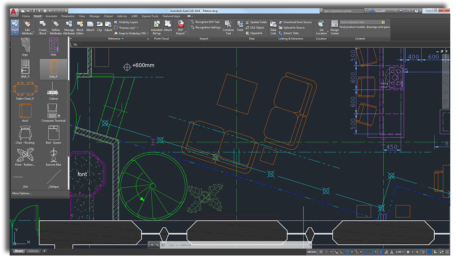
Task: Launch the Block Editor
Action: click(x=80, y=27)
